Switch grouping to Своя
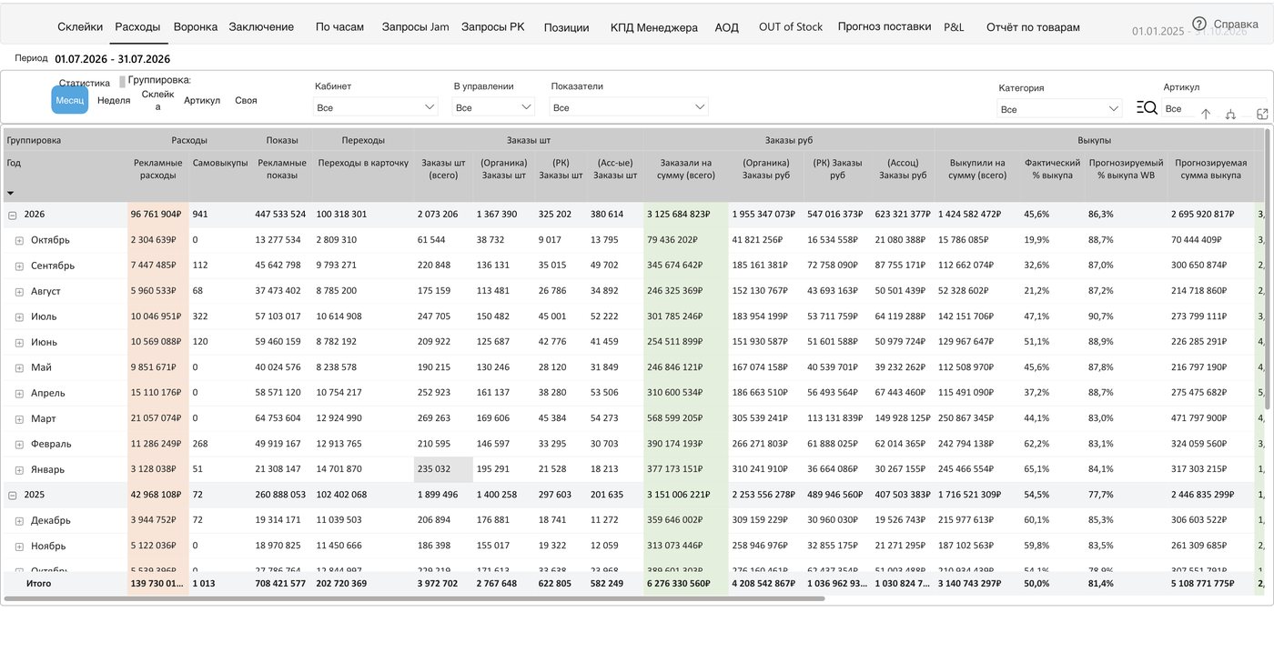The image size is (1274, 652). pos(246,100)
